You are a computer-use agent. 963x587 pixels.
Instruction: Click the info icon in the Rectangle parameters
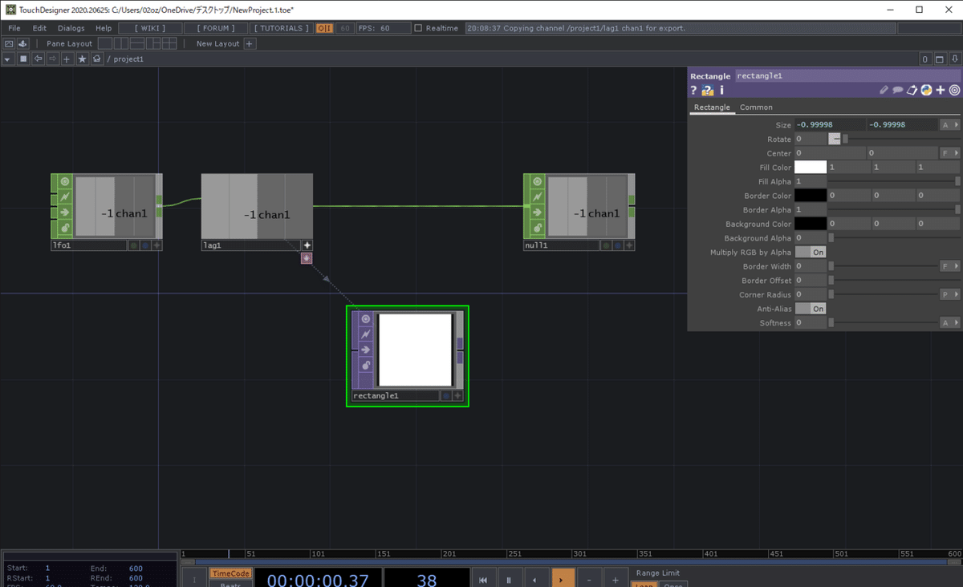722,90
